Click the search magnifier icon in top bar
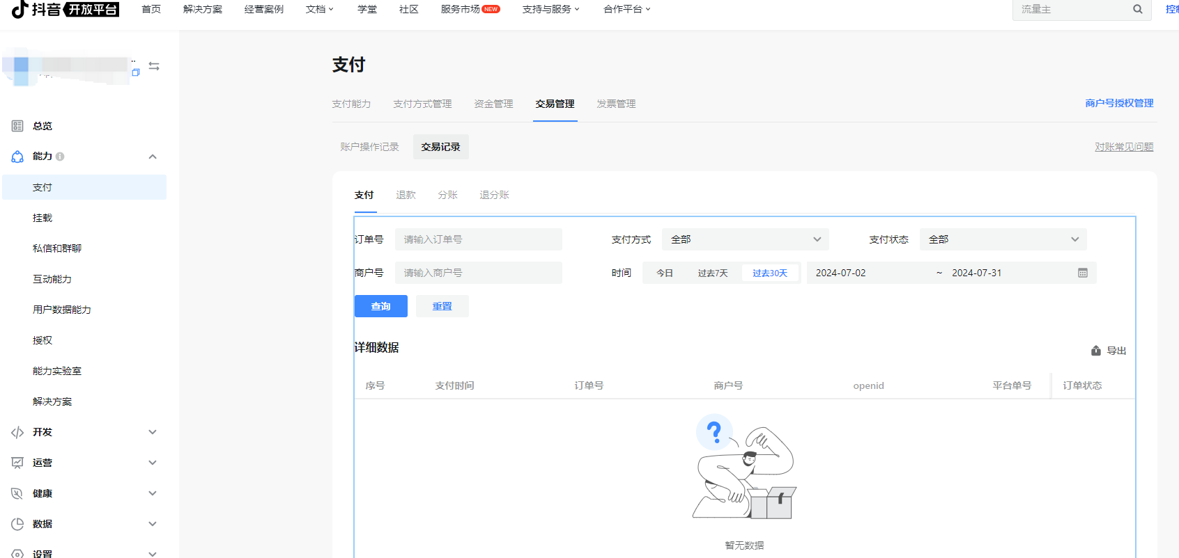1179x558 pixels. click(1137, 9)
